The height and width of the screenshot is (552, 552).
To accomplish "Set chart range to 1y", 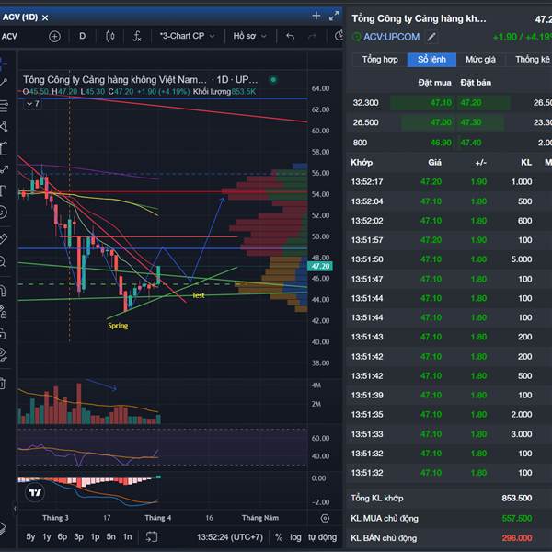I will pos(47,537).
